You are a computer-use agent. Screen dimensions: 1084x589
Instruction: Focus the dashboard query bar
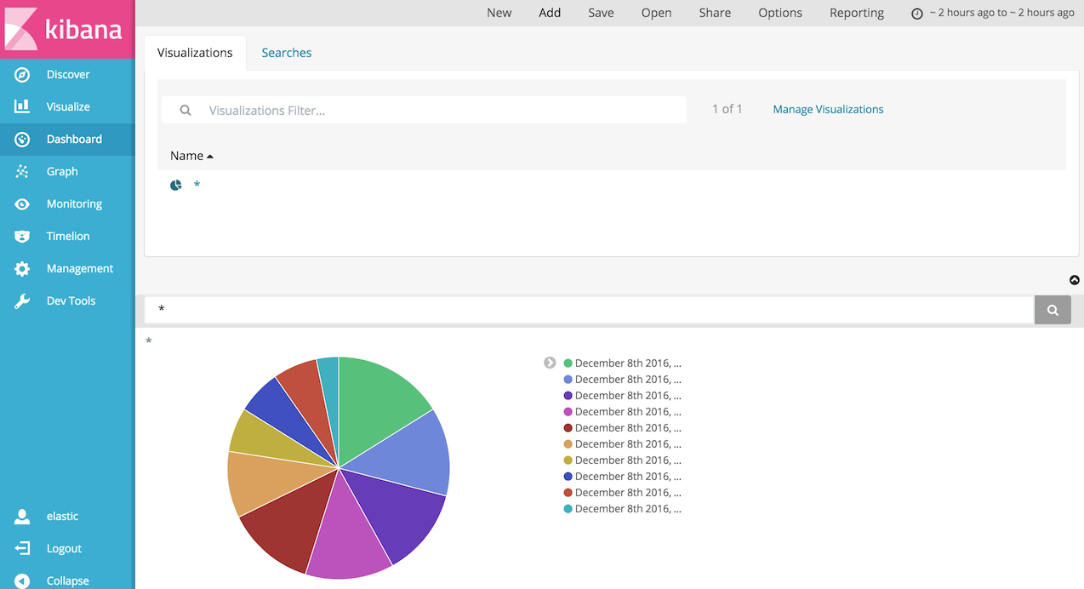click(x=589, y=311)
